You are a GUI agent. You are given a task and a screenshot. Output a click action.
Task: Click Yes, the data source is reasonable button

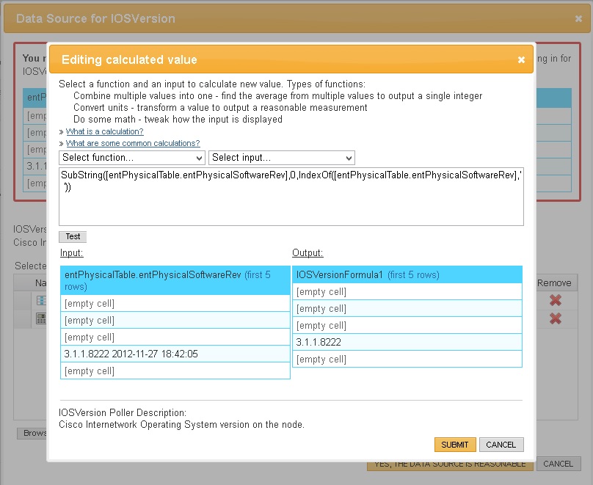[x=450, y=465]
